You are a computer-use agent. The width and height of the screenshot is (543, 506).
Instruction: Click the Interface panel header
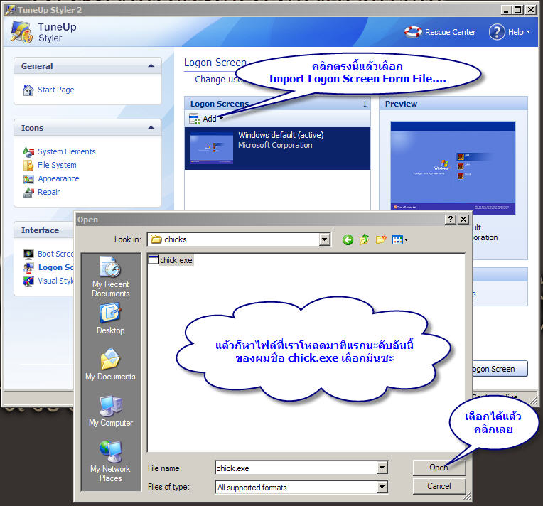pyautogui.click(x=44, y=230)
